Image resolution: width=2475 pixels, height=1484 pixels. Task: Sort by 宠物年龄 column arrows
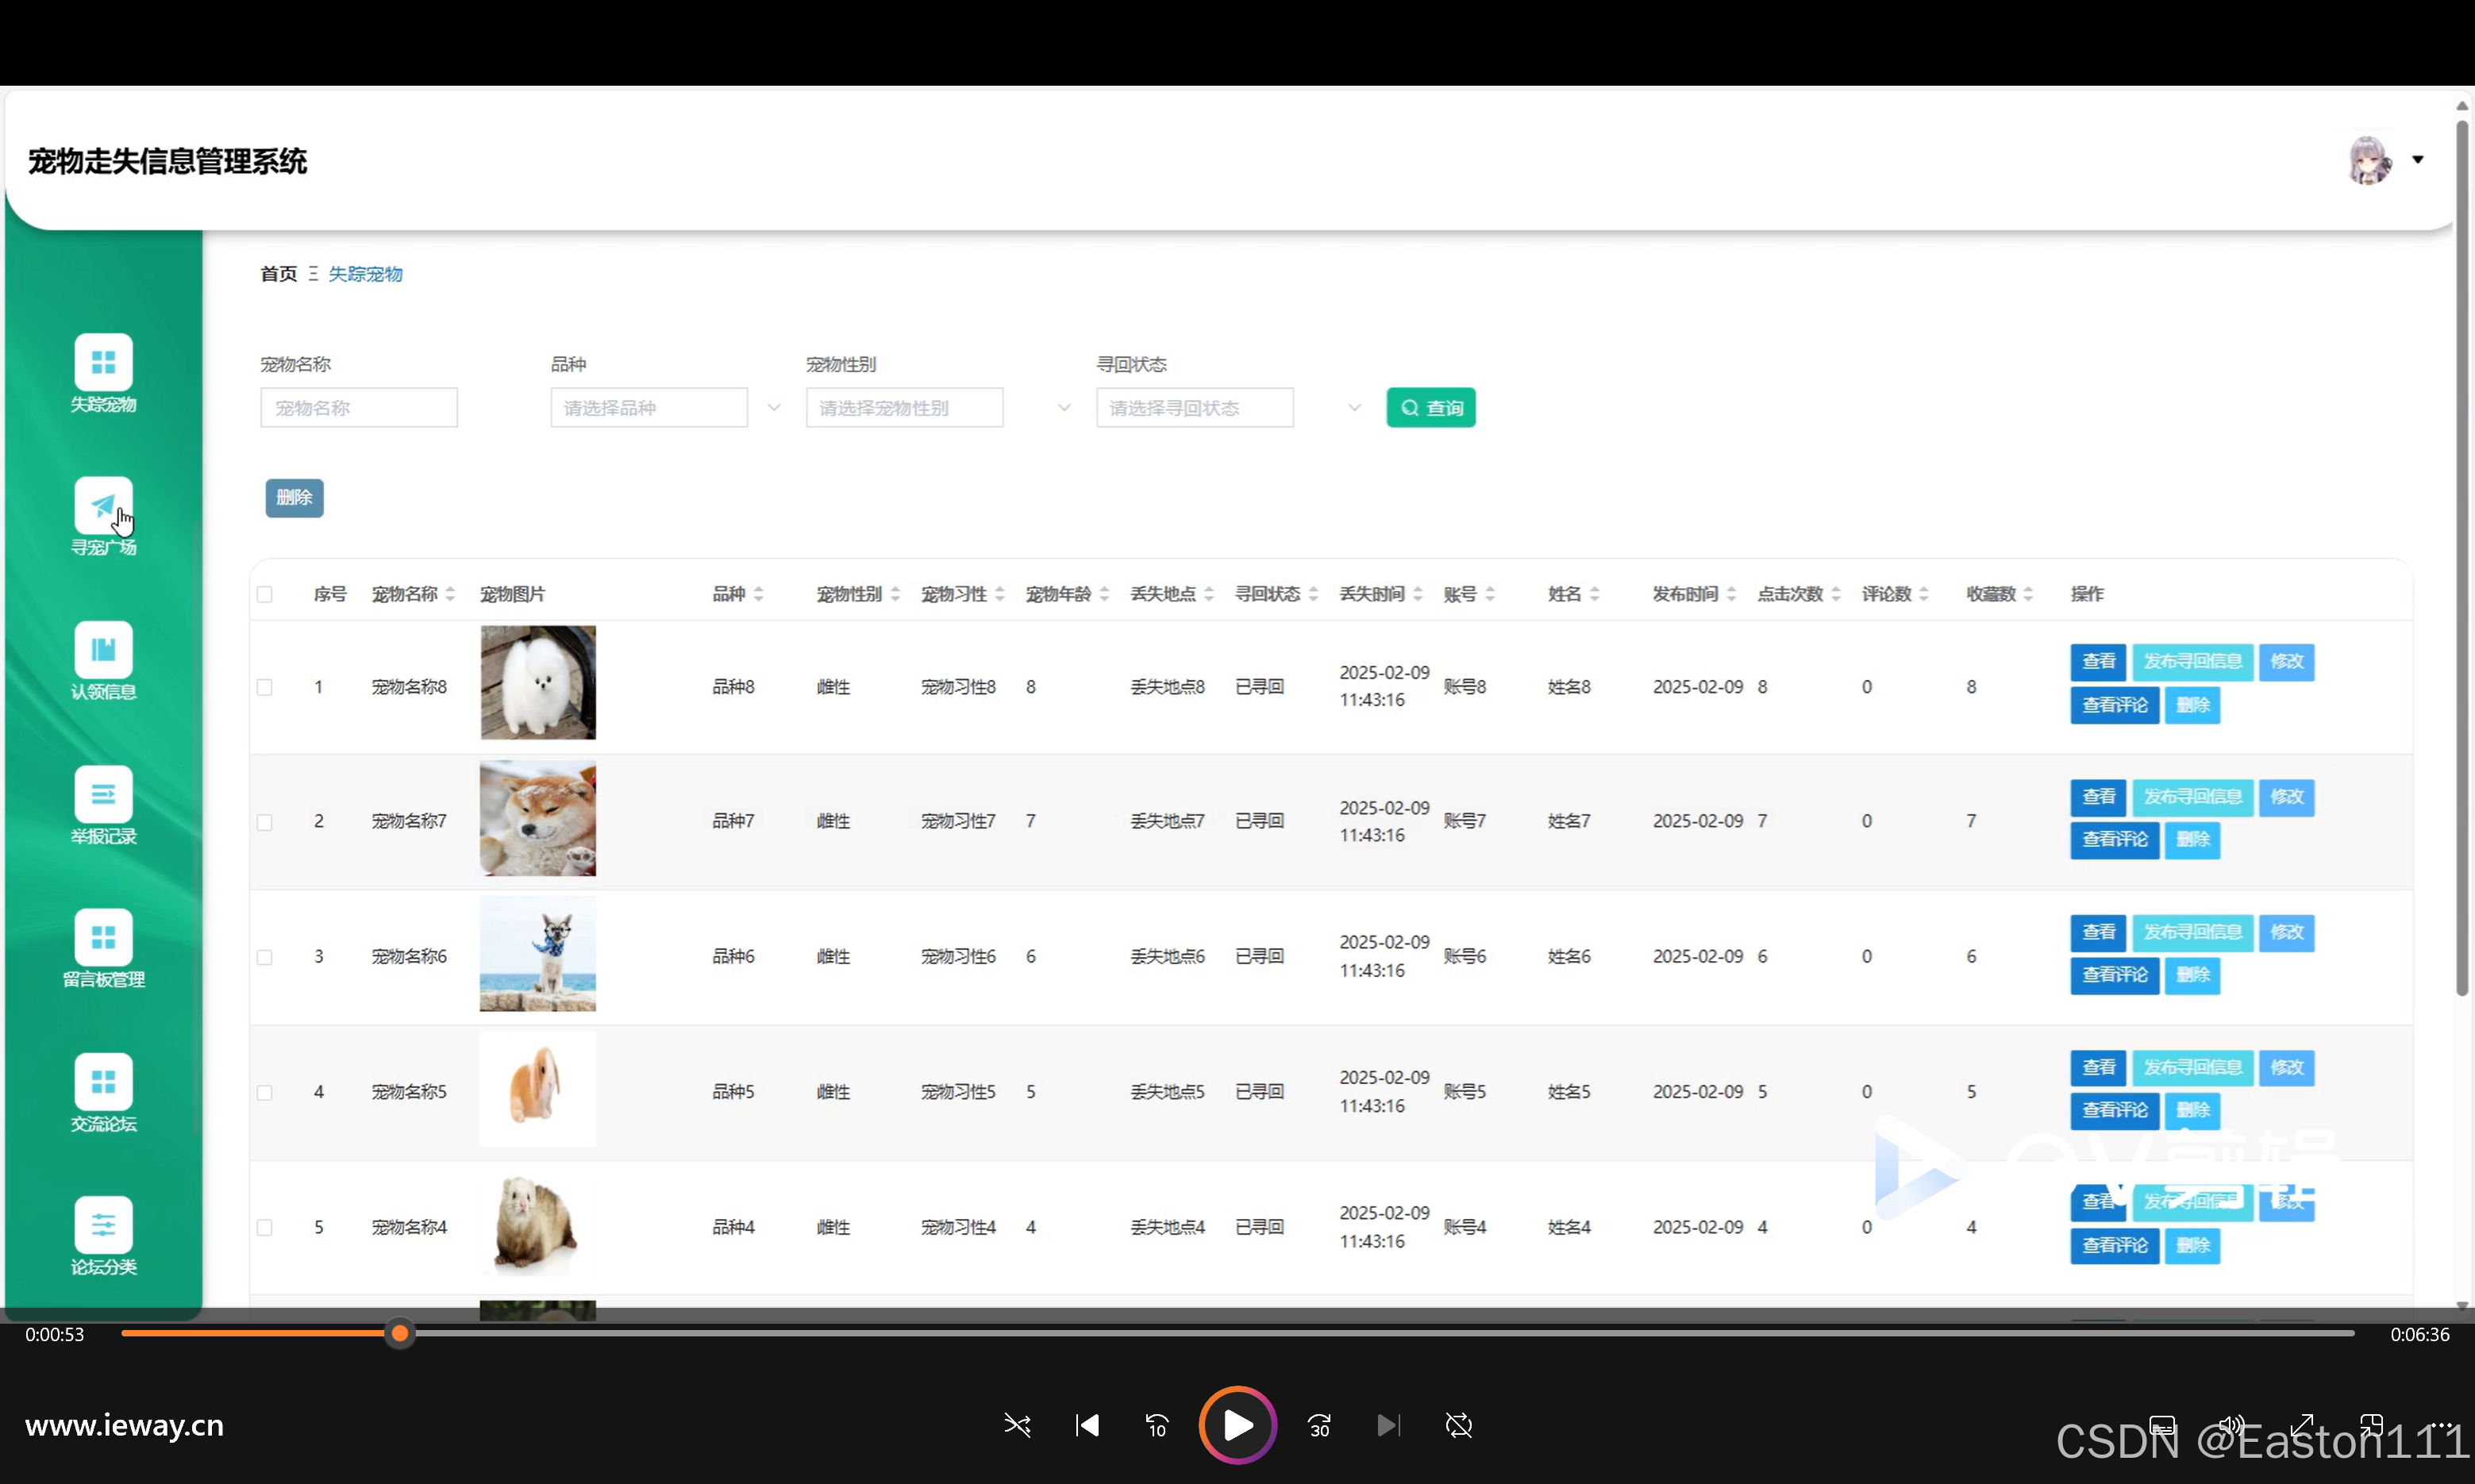coord(1104,594)
